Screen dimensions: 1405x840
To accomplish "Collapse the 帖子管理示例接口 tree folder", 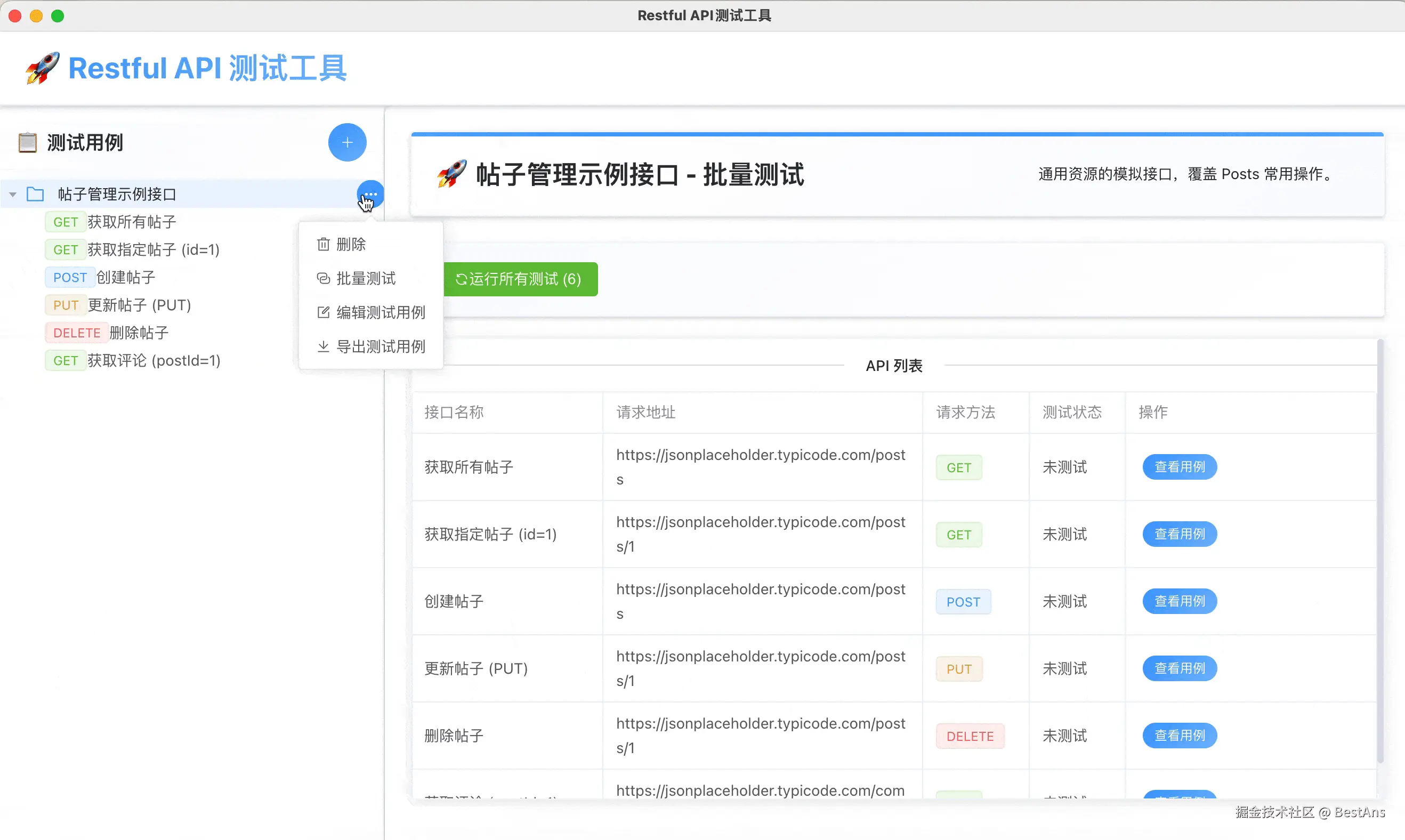I will point(12,194).
